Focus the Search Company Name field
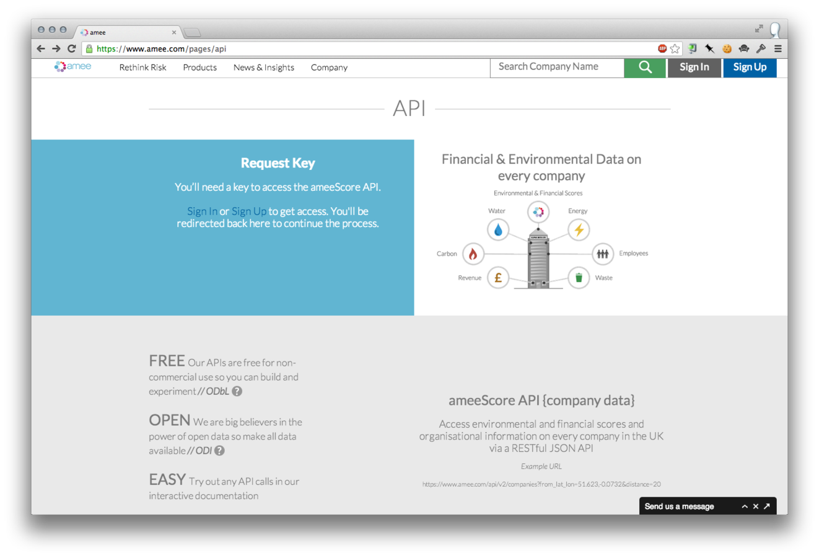Screen dimensions: 819x558 (557, 67)
